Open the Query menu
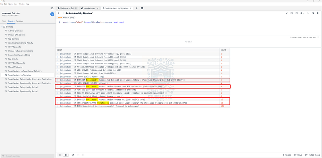 click(x=10, y=4)
